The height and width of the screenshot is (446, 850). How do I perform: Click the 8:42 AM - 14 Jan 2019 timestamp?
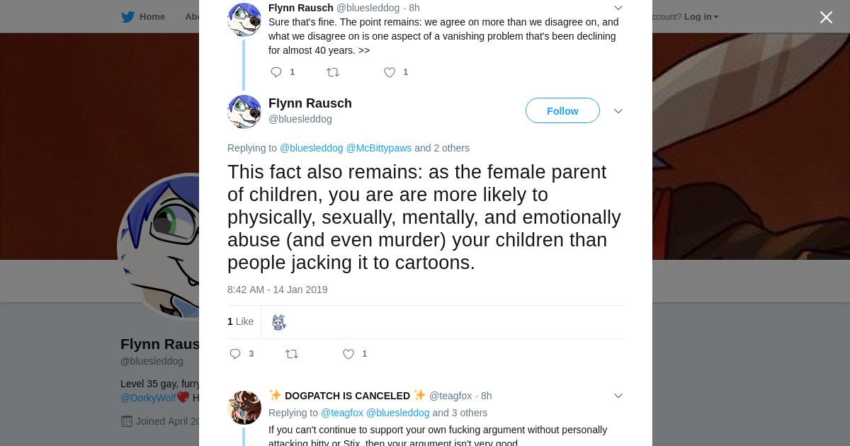pos(277,290)
